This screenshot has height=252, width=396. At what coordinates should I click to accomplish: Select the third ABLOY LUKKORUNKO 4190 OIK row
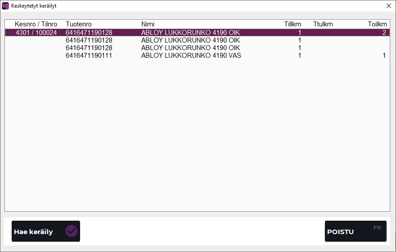(191, 48)
